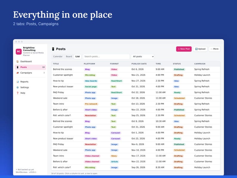This screenshot has width=237, height=178.
Task: Click the 8:30 AM time cell
Action: pos(160,168)
